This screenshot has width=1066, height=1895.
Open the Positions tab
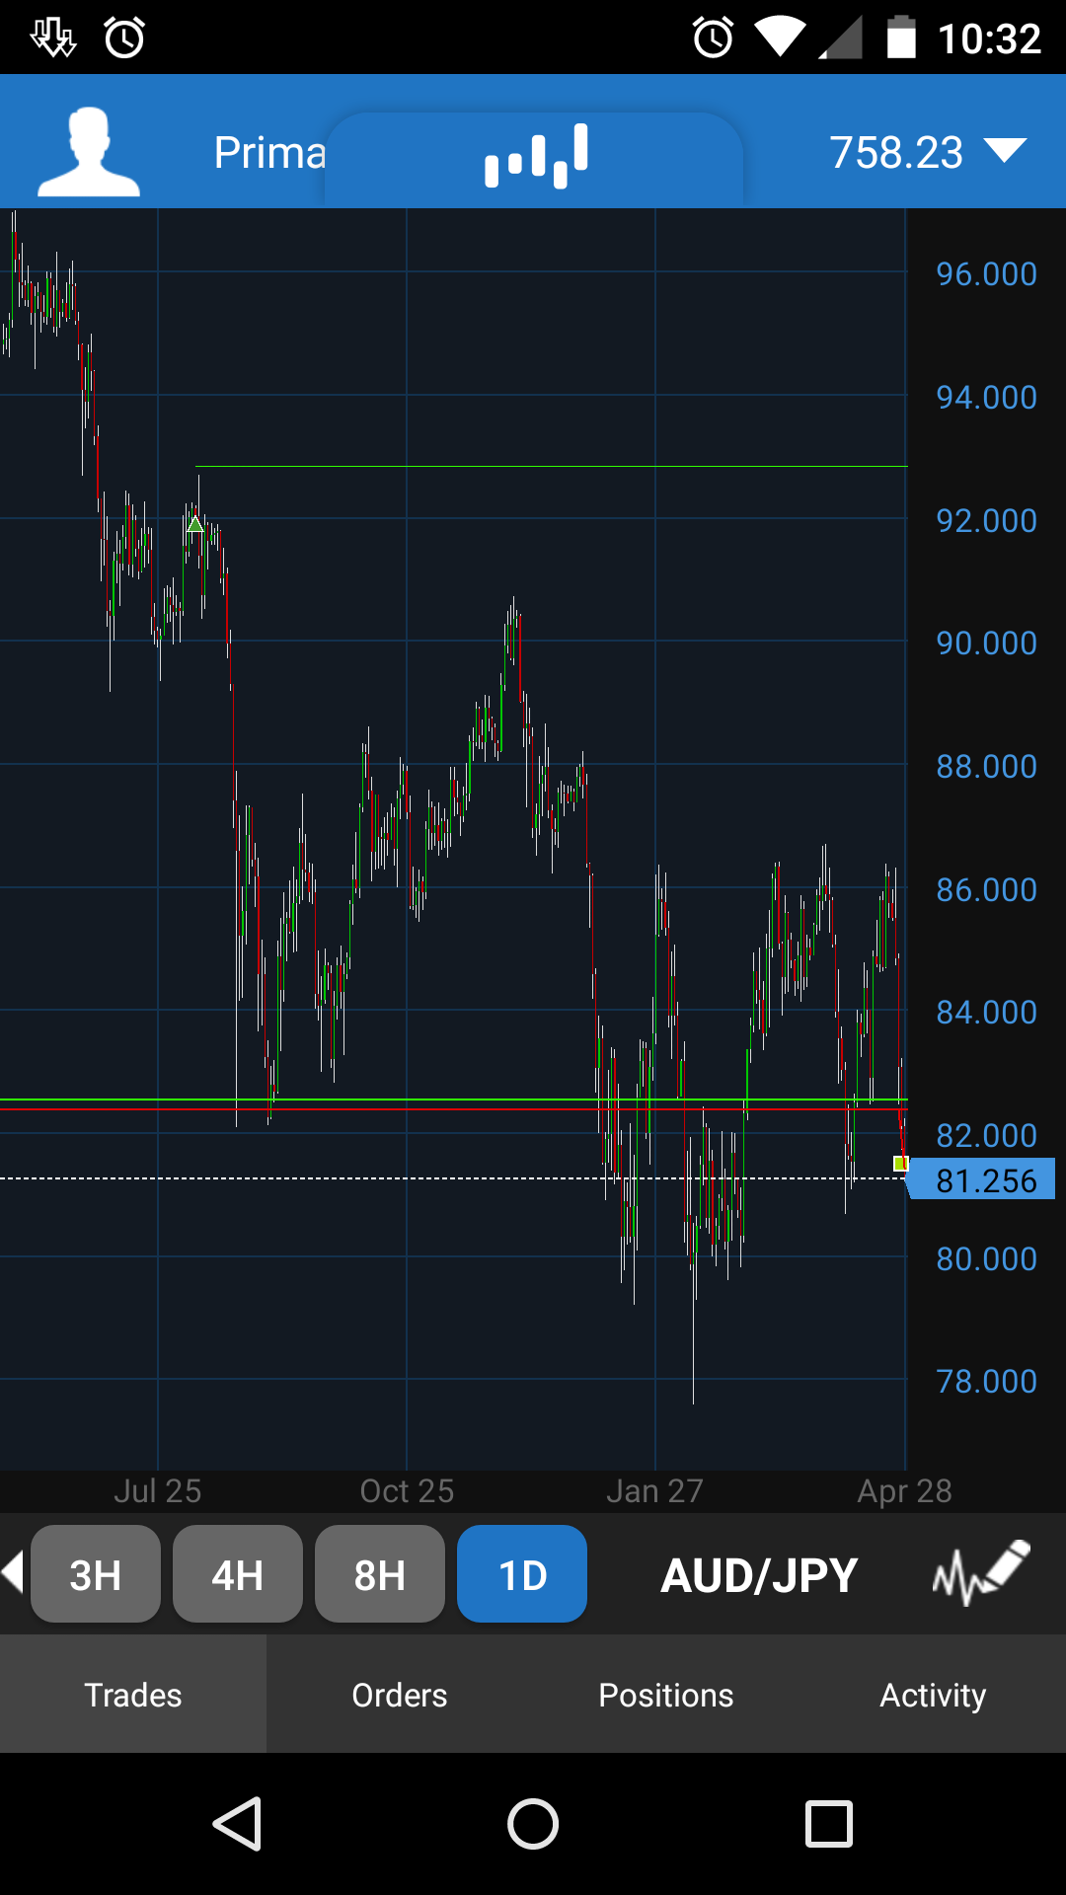(x=666, y=1694)
